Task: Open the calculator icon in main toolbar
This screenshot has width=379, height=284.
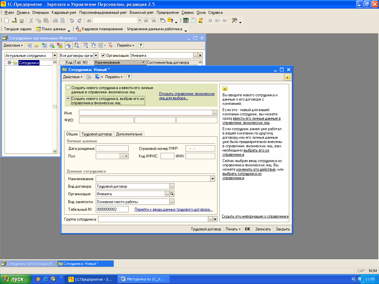Action: [186, 20]
